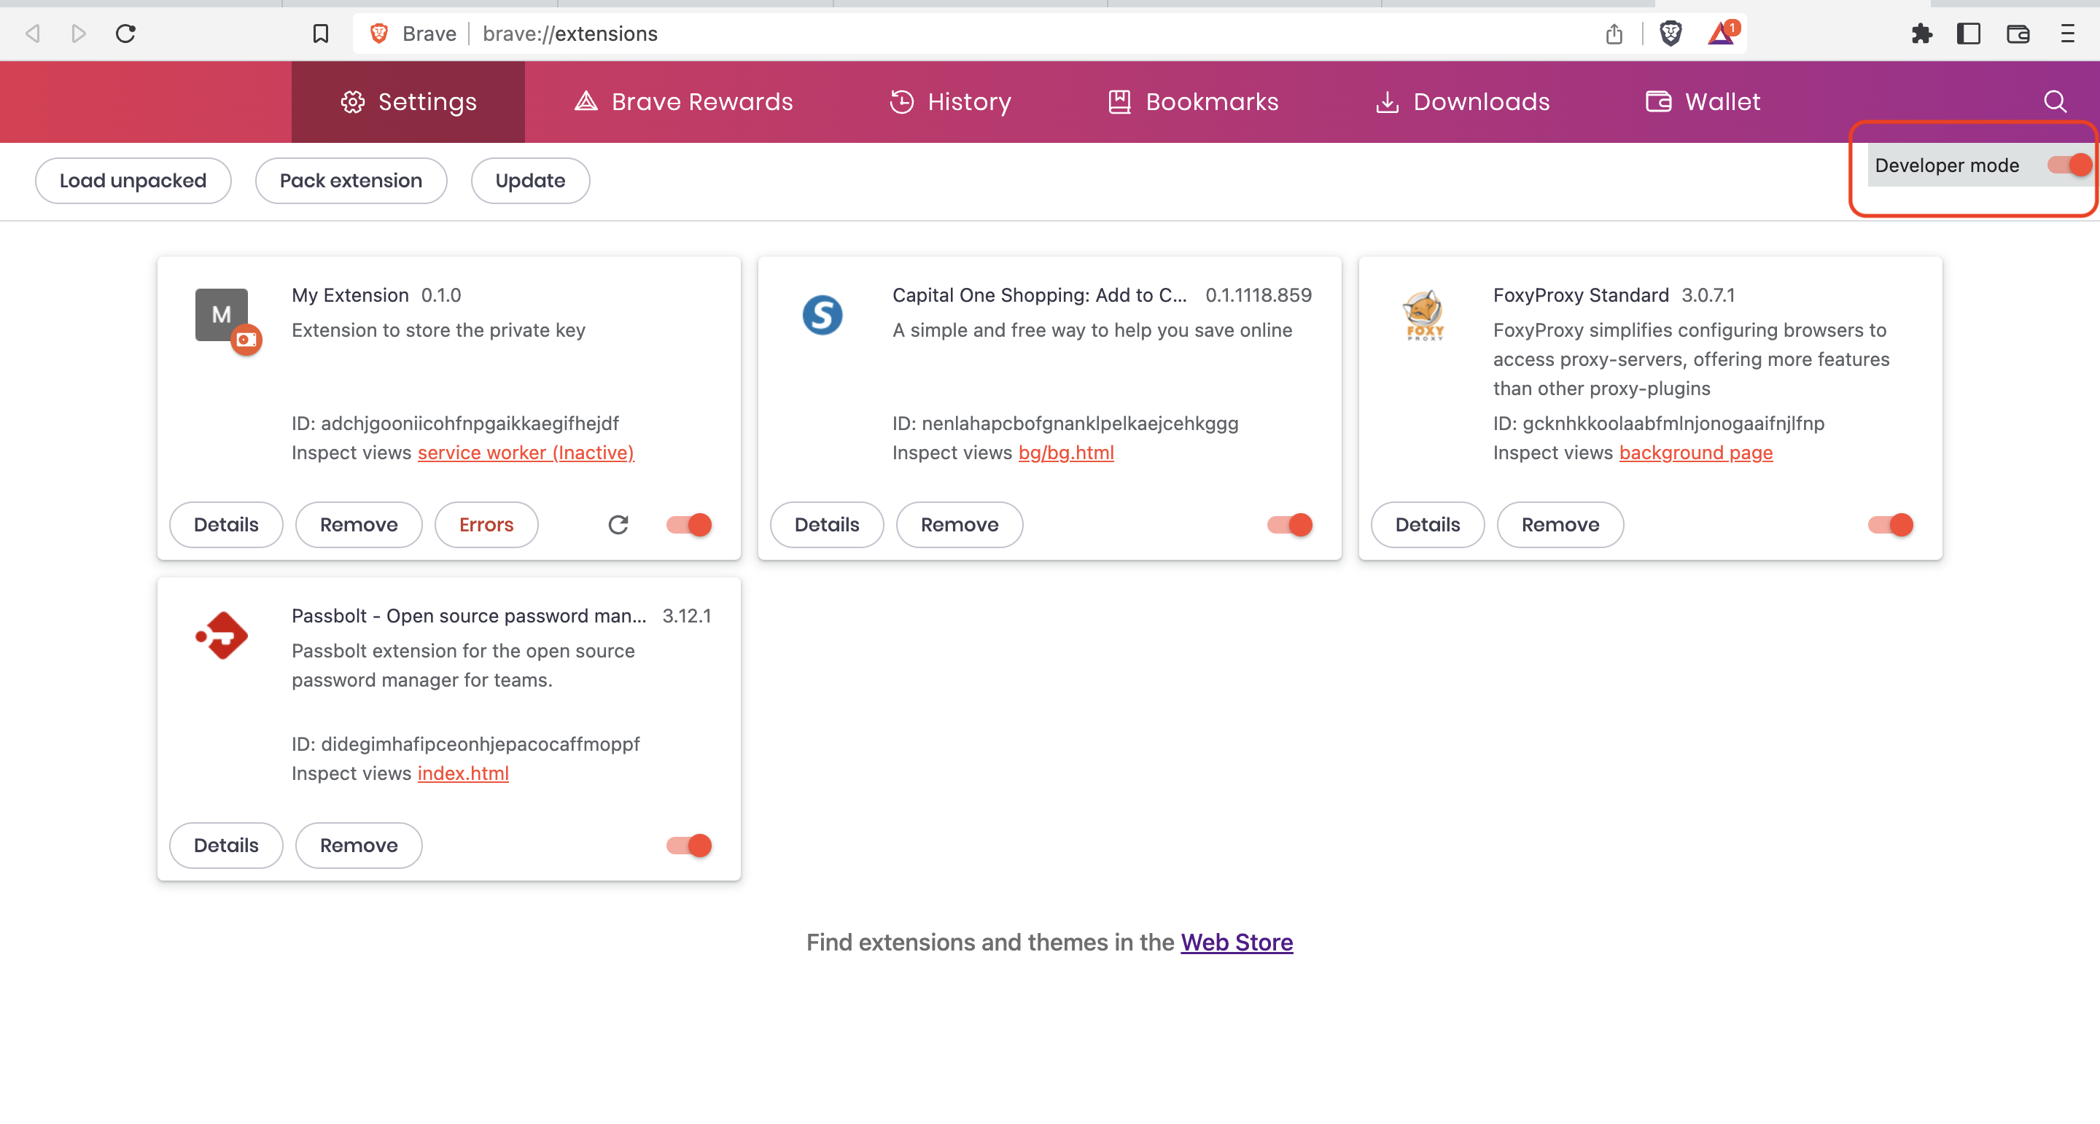This screenshot has width=2100, height=1124.
Task: Open the Brave Wallet toolbar icon
Action: point(2018,34)
